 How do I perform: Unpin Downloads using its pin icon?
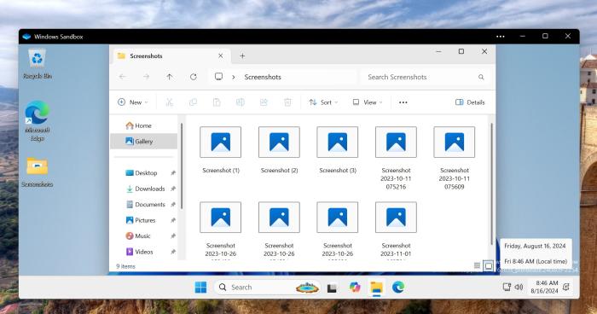173,189
